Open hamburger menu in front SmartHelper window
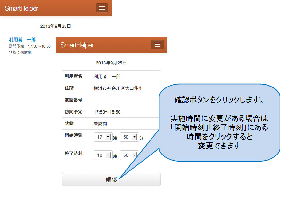The height and width of the screenshot is (197, 287). click(x=158, y=45)
